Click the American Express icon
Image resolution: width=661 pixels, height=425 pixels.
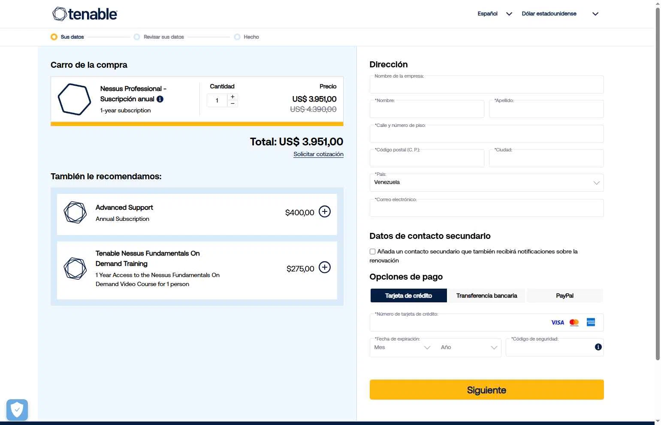(x=591, y=322)
